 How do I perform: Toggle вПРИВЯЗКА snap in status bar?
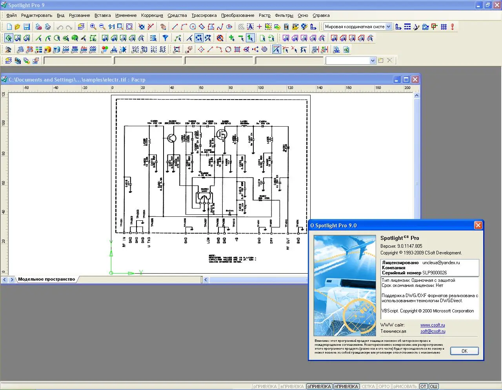click(292, 386)
